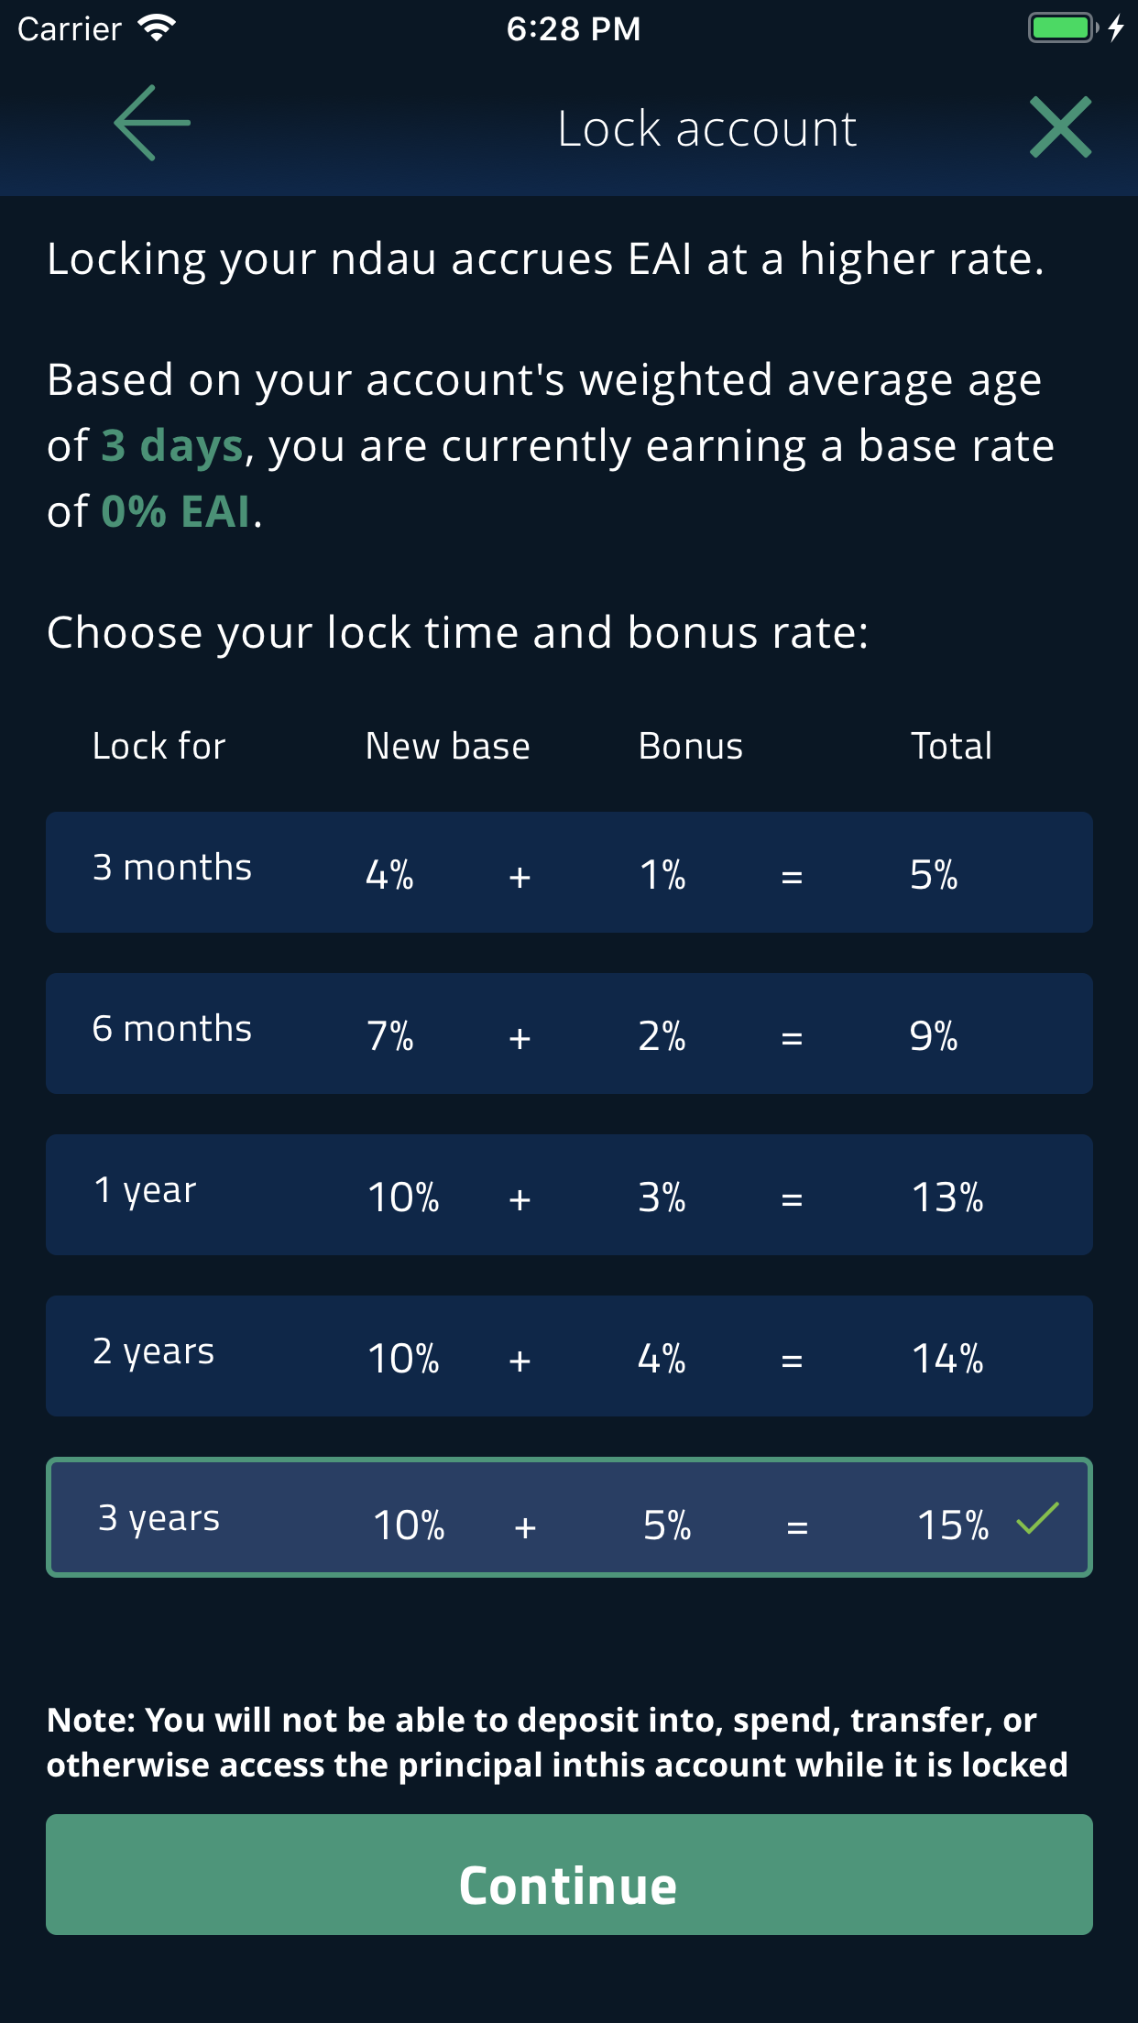Click the clock showing 6:28 PM

(574, 27)
